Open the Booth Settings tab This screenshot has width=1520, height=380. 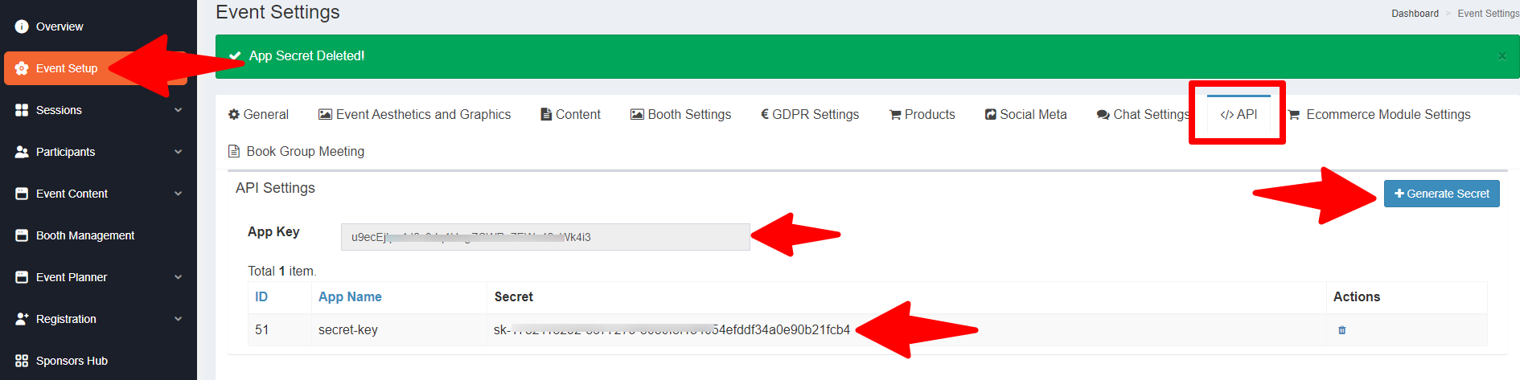[x=680, y=115]
